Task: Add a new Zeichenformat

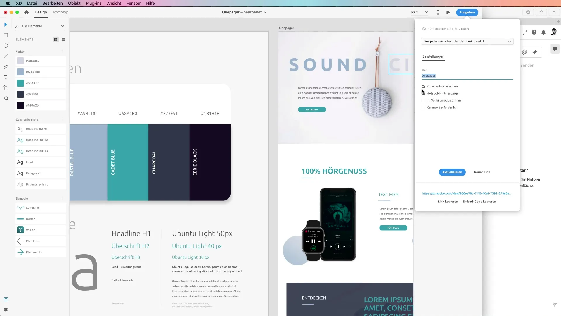Action: pyautogui.click(x=63, y=119)
